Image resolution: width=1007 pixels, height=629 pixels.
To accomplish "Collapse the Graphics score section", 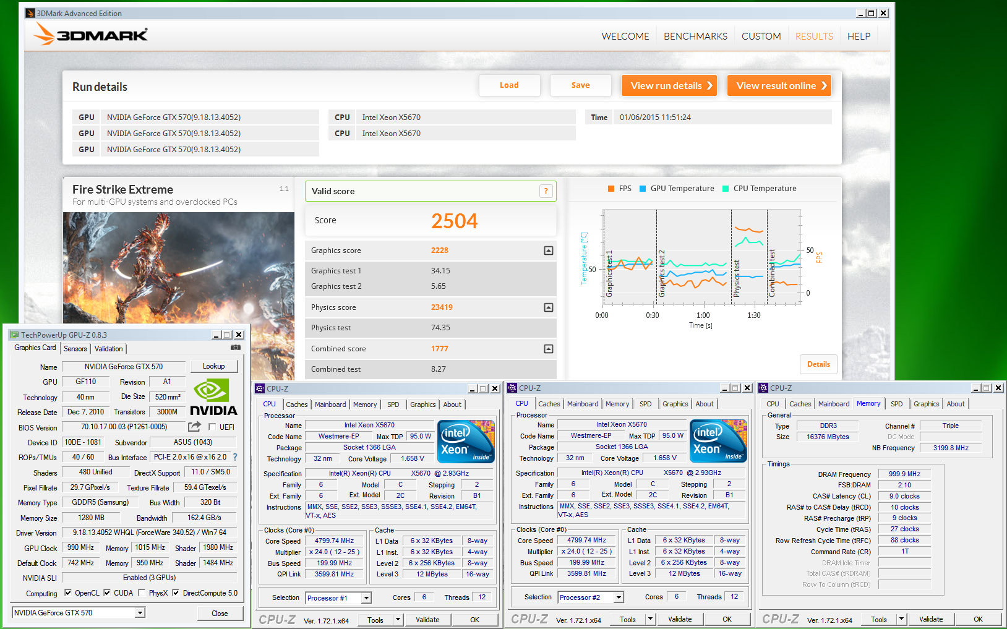I will (x=548, y=250).
